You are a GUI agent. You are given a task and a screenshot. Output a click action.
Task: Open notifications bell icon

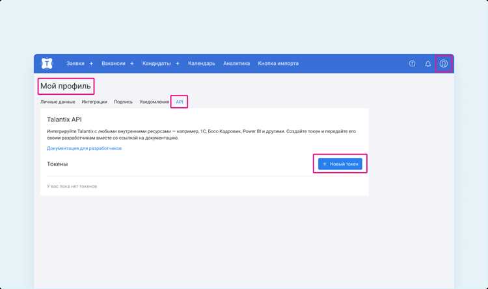pos(428,64)
